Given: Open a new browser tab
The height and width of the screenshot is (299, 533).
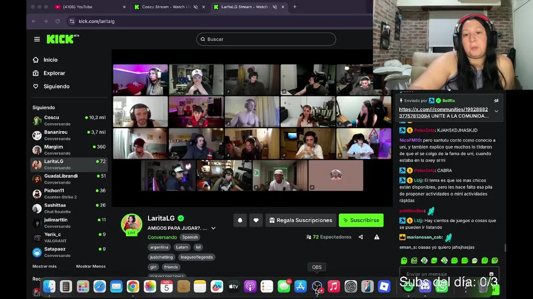Looking at the screenshot, I should tap(295, 7).
